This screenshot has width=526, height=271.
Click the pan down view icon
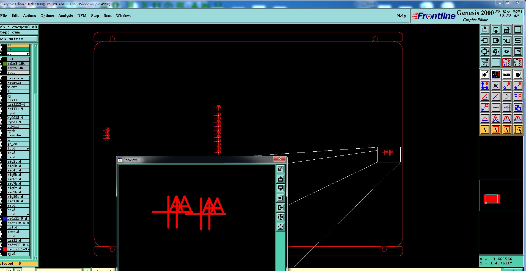(x=496, y=30)
